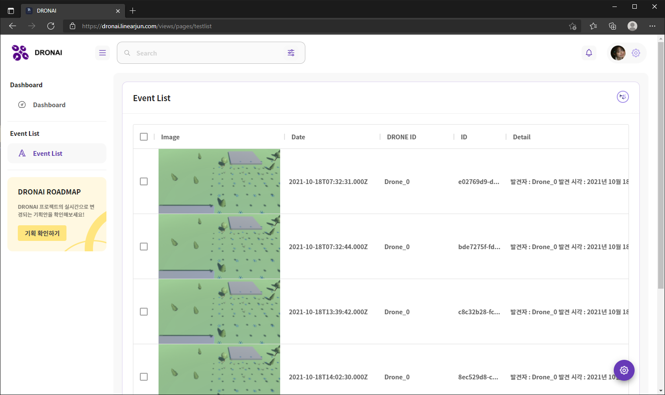Sort by DRONE ID column header

click(x=401, y=137)
